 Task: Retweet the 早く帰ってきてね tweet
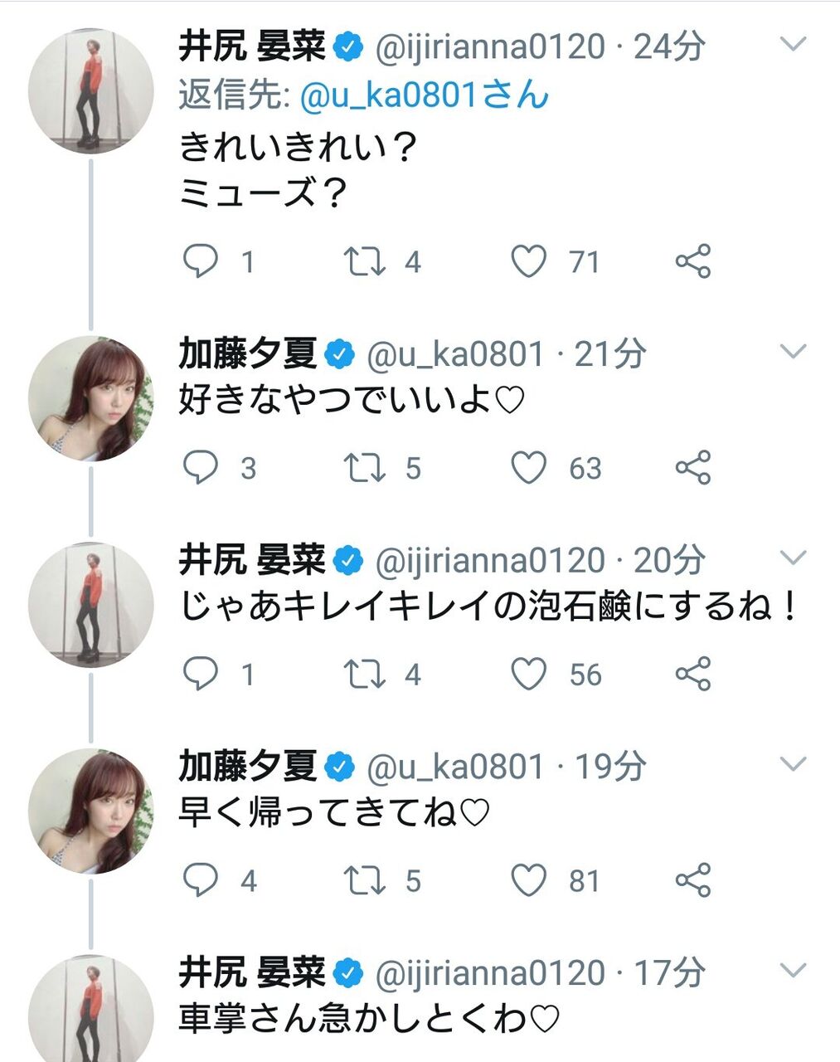click(x=365, y=879)
